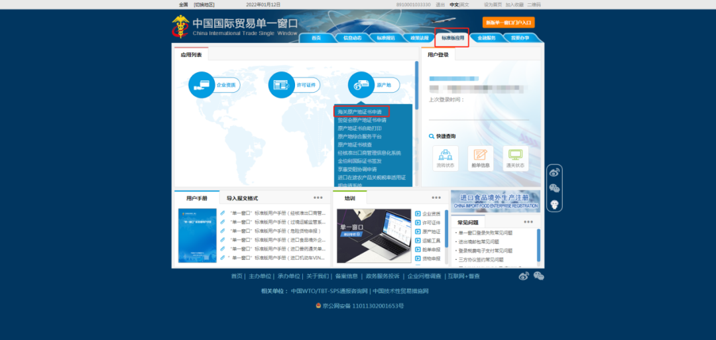Open more options in 用户手册 panel
This screenshot has width=716, height=340.
(318, 198)
